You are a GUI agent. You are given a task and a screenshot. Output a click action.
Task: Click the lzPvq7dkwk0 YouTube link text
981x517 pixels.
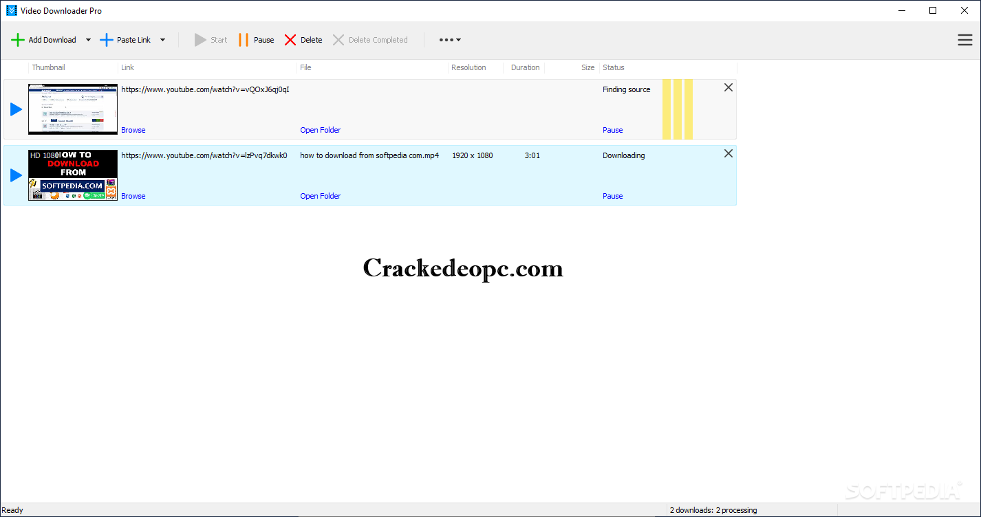pyautogui.click(x=204, y=155)
